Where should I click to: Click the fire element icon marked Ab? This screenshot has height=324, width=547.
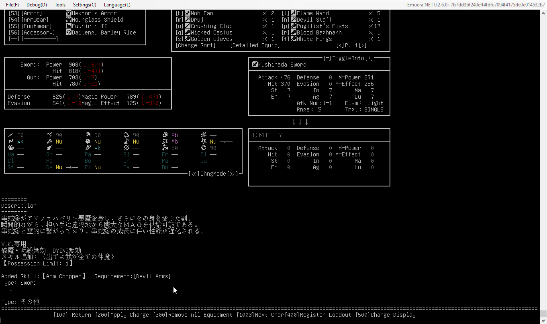tap(165, 135)
